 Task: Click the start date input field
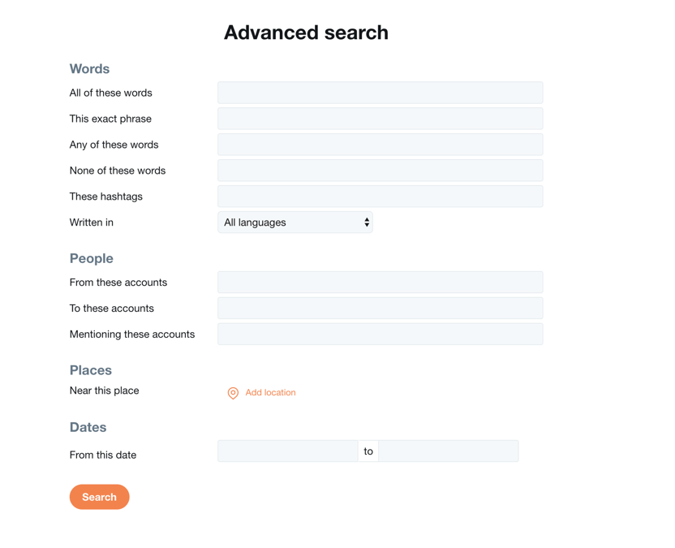coord(287,451)
